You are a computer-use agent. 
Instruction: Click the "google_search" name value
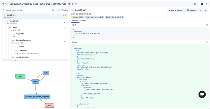click(x=94, y=94)
